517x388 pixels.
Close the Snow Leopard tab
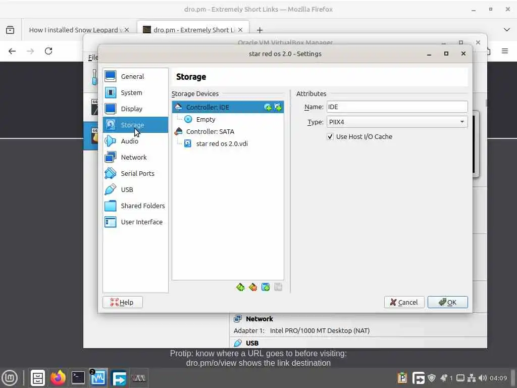point(127,30)
